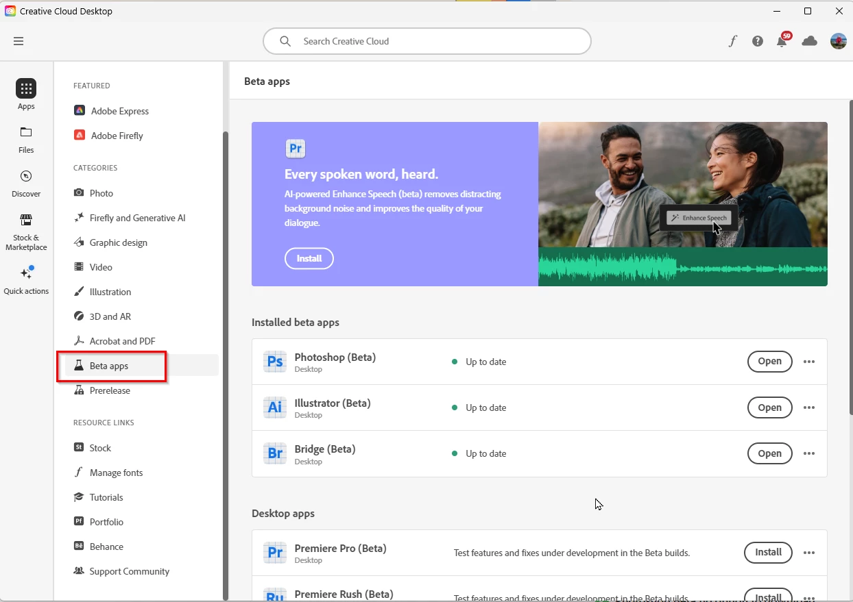This screenshot has height=602, width=853.
Task: Select the Apps grid icon
Action: tap(26, 88)
